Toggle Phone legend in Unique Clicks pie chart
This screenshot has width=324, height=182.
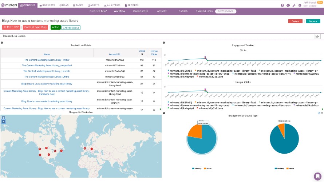290,169
